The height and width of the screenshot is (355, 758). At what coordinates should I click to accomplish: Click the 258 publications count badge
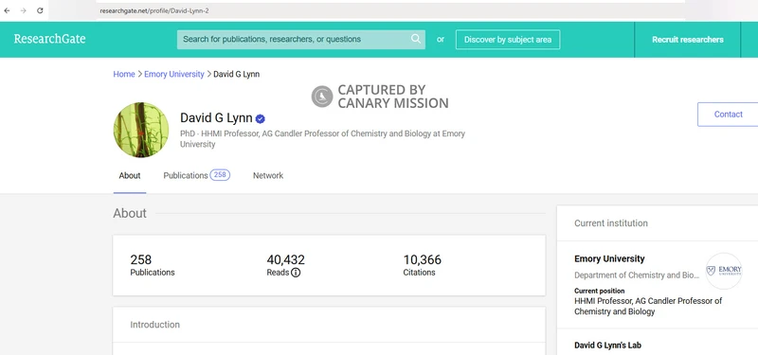click(220, 175)
